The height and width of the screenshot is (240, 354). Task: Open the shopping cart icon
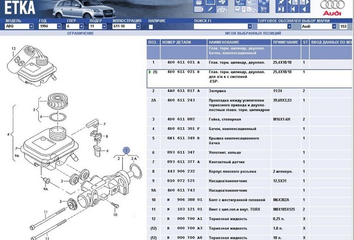coord(264,9)
